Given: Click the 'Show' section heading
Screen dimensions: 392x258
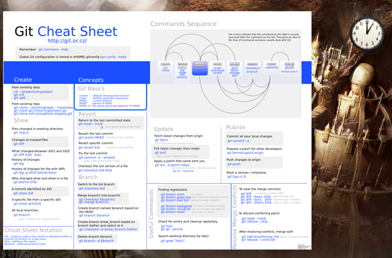Looking at the screenshot, I should (x=21, y=121).
